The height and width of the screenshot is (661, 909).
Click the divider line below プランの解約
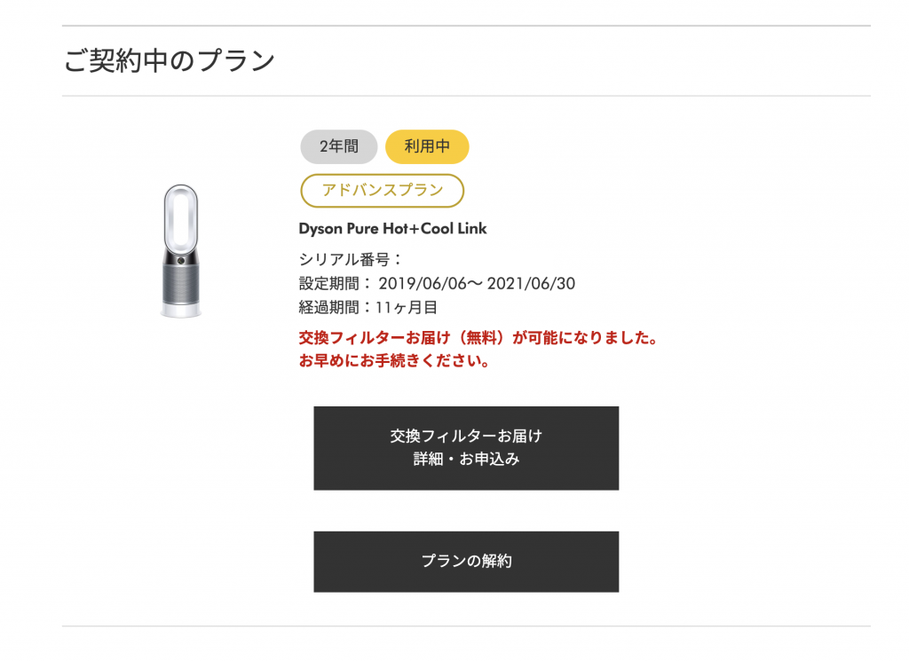tap(466, 626)
